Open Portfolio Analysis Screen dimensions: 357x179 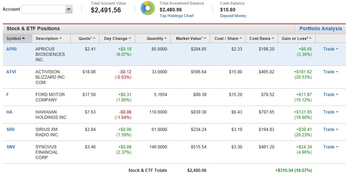coord(320,29)
